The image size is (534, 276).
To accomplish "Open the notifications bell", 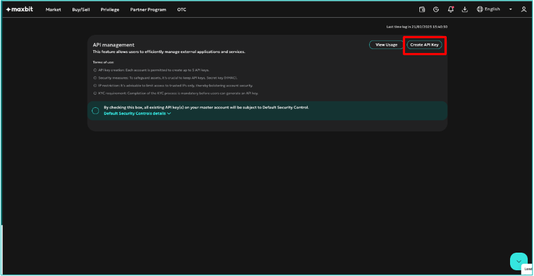I will 451,10.
